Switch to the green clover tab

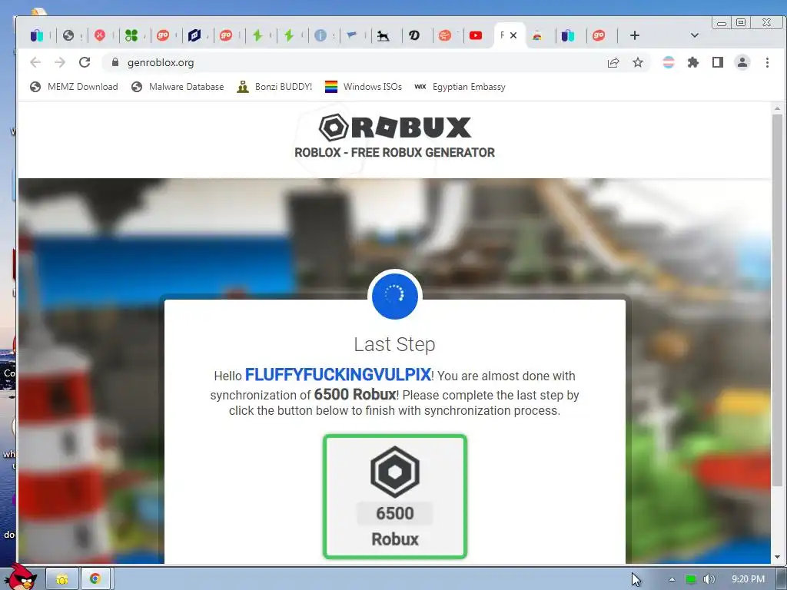tap(131, 35)
